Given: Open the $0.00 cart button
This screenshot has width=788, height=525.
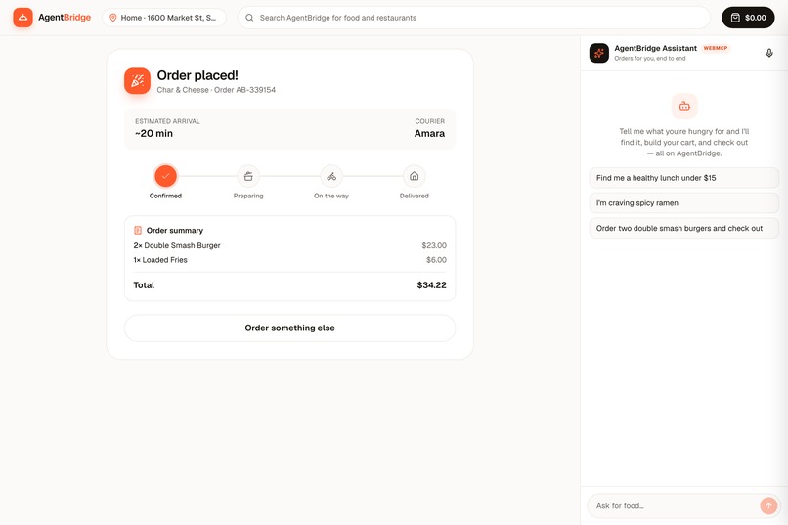Looking at the screenshot, I should tap(748, 18).
